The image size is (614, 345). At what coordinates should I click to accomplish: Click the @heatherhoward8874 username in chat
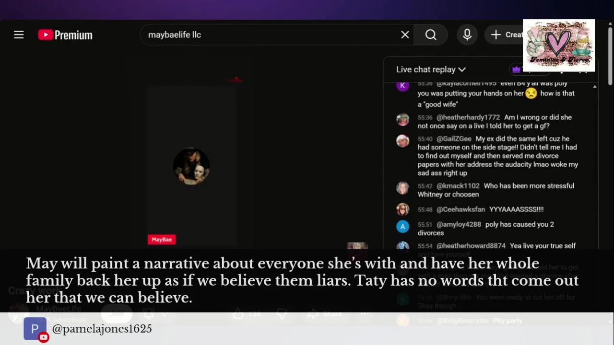(x=471, y=246)
